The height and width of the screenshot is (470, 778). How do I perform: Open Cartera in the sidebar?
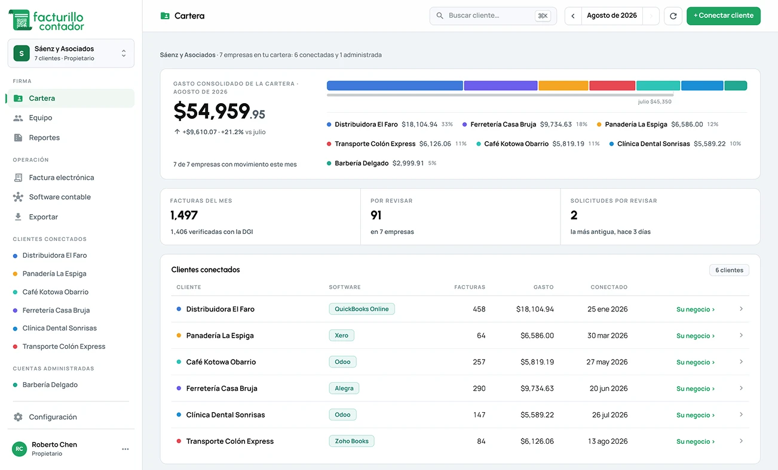click(71, 98)
